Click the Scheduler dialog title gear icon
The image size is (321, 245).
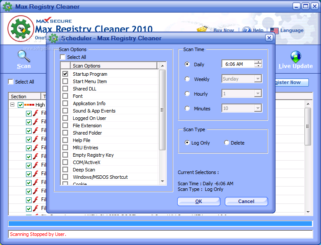53,38
